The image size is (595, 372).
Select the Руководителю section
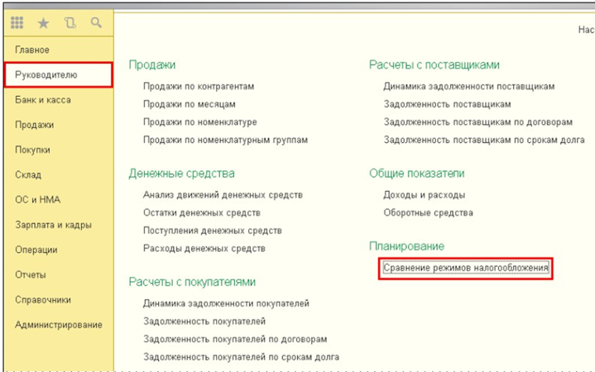pyautogui.click(x=58, y=74)
